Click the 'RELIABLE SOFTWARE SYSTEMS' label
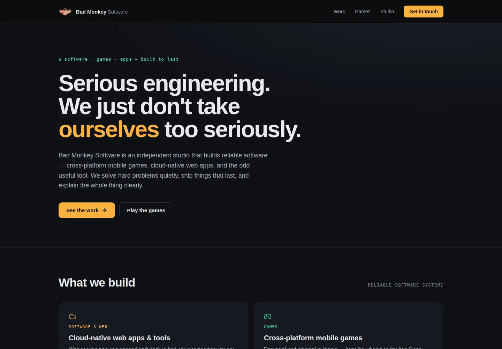The width and height of the screenshot is (502, 349). point(405,285)
